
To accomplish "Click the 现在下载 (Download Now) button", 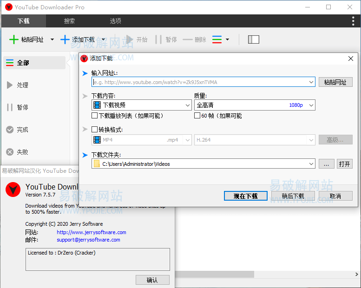I will [x=246, y=196].
